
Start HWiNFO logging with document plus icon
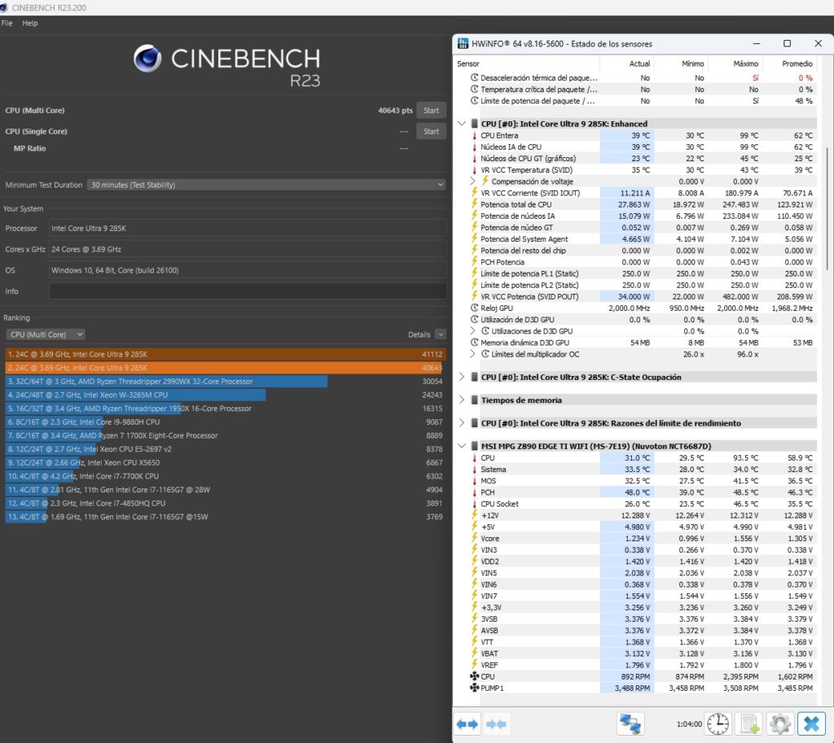coord(749,723)
